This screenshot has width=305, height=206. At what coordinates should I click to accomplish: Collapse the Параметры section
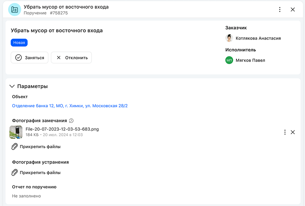(12, 86)
